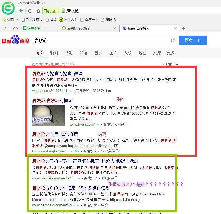Screen dimensions: 221x214
Task: Click the camera image search icon
Action: [174, 40]
